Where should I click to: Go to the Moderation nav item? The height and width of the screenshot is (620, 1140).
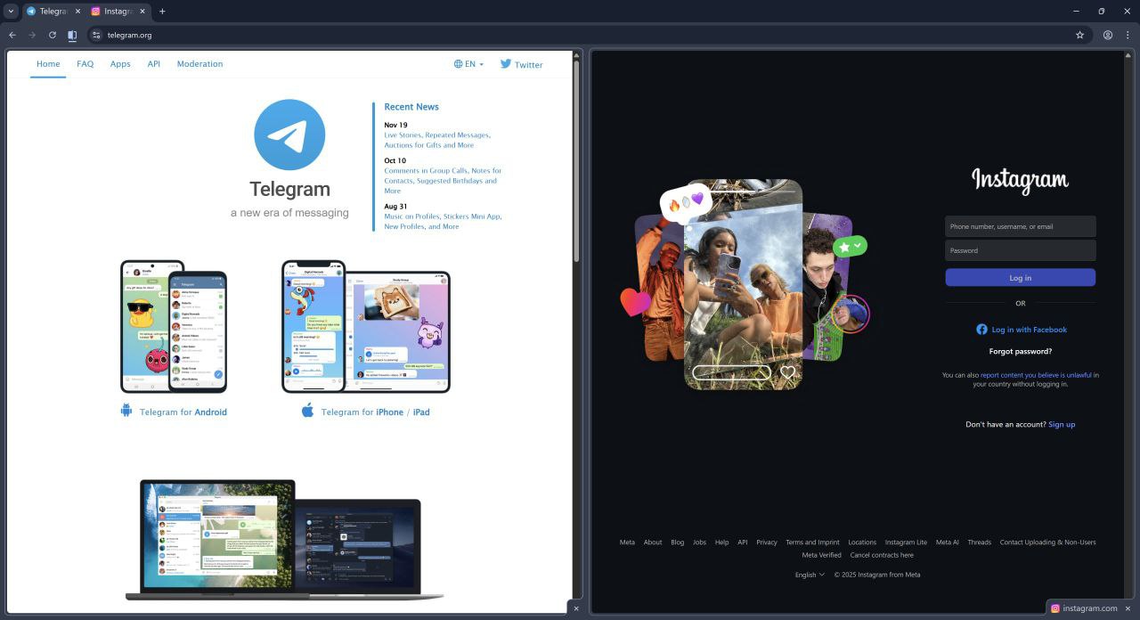click(x=199, y=64)
